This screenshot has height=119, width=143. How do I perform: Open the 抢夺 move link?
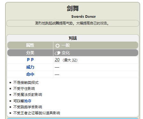(28, 101)
